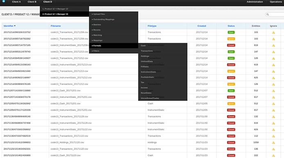This screenshot has width=284, height=158.
Task: Open Batches from the dropdown menu
Action: click(x=114, y=24)
